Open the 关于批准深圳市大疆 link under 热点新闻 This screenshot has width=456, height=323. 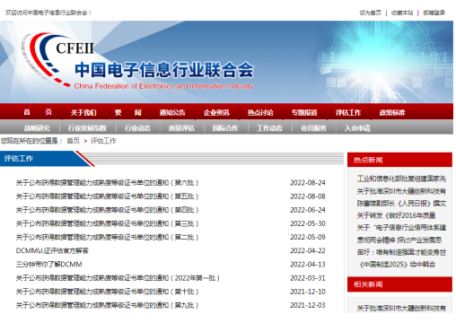401,191
